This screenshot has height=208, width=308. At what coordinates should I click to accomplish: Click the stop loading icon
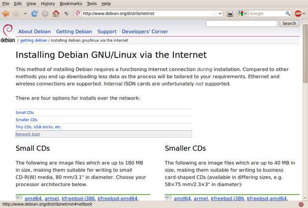click(x=45, y=13)
